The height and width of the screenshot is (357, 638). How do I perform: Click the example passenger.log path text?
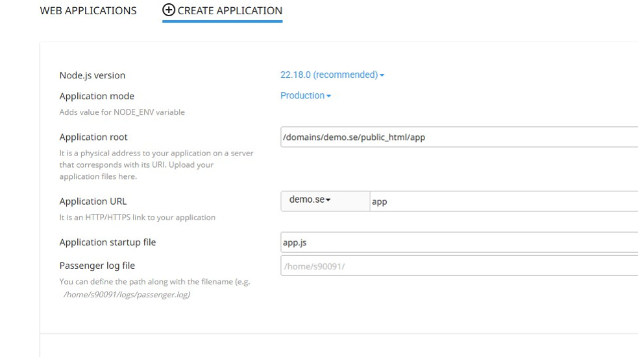pyautogui.click(x=127, y=295)
